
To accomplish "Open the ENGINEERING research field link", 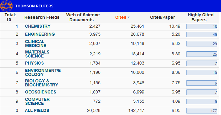I will [x=40, y=34].
